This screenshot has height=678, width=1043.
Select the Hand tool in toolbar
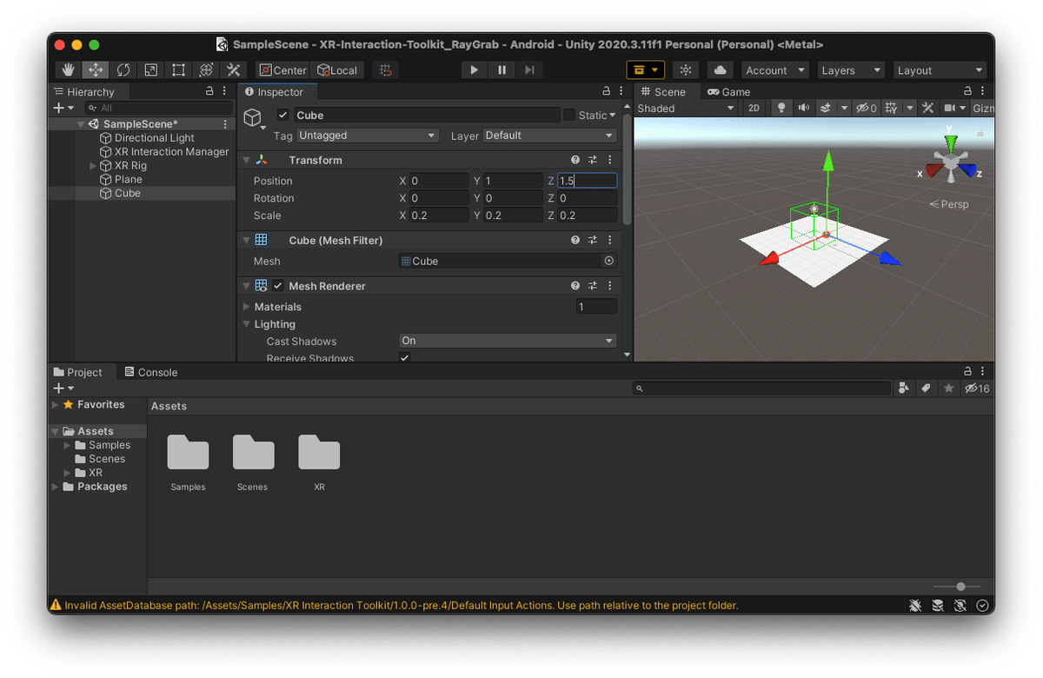click(x=68, y=70)
